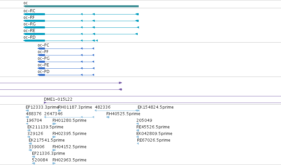Click the oc-PC coding exon block

(41, 49)
